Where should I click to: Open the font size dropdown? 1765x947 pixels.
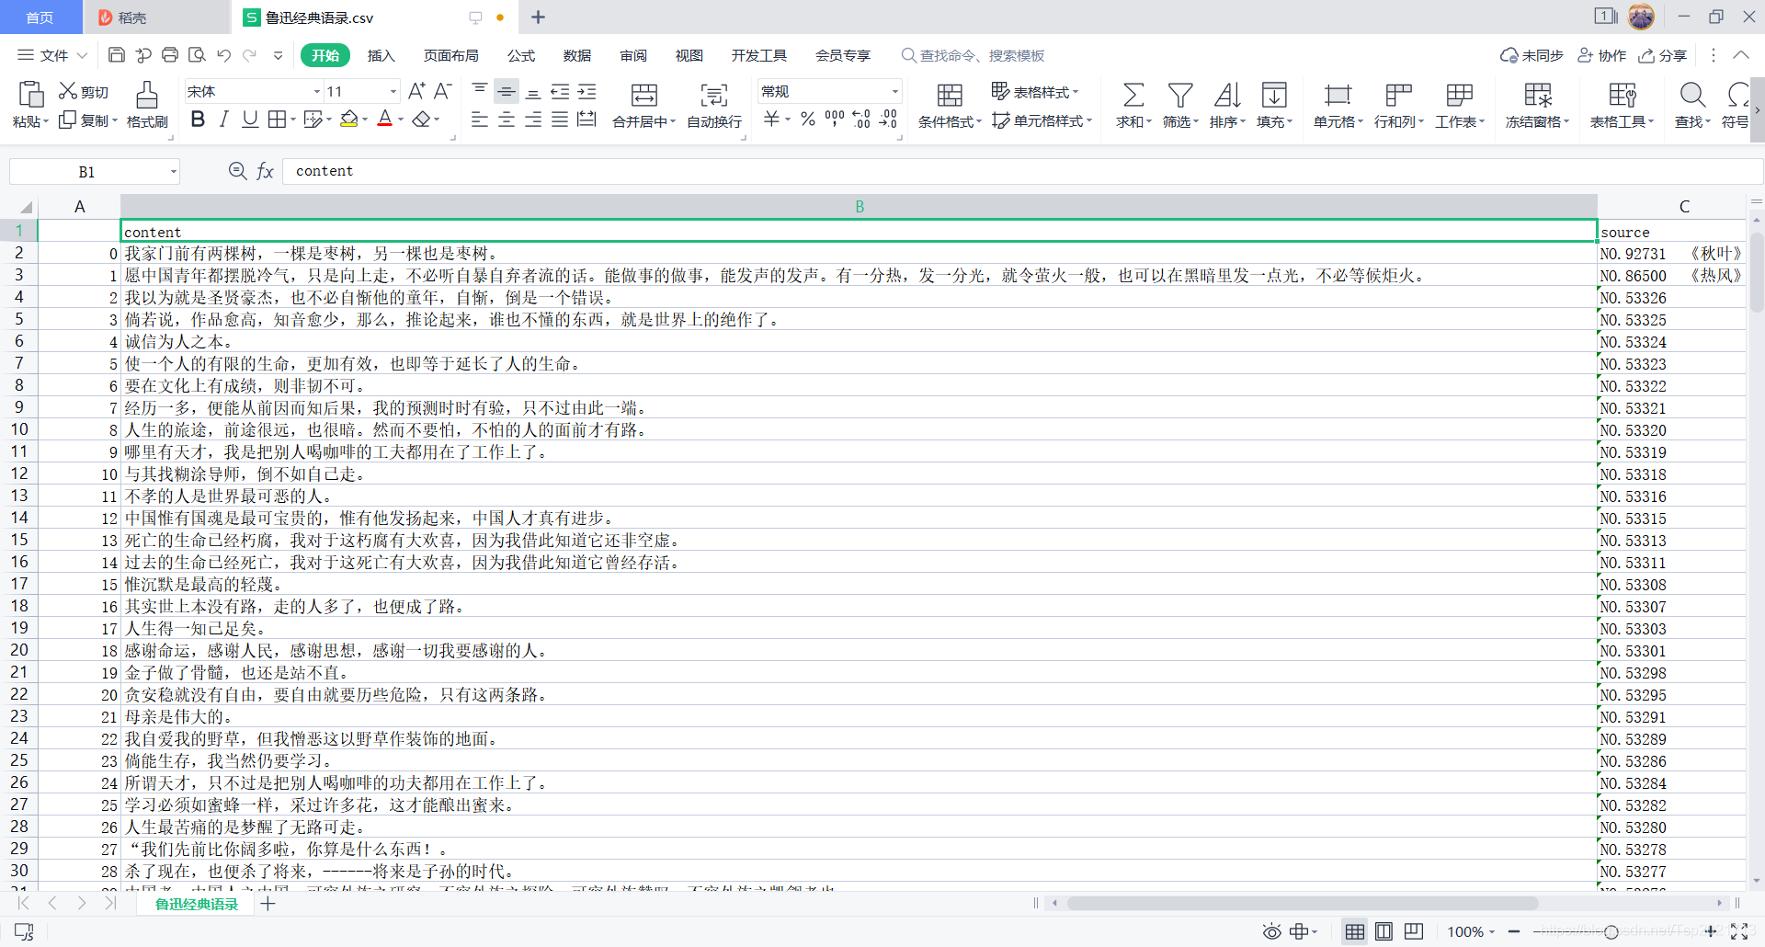(x=393, y=91)
